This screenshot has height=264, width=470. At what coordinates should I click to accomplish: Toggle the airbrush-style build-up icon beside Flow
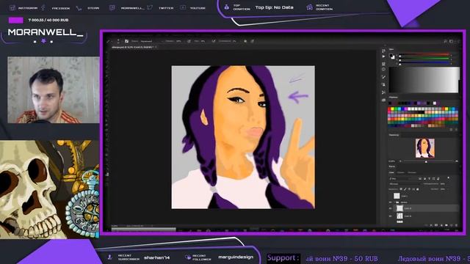tap(214, 41)
